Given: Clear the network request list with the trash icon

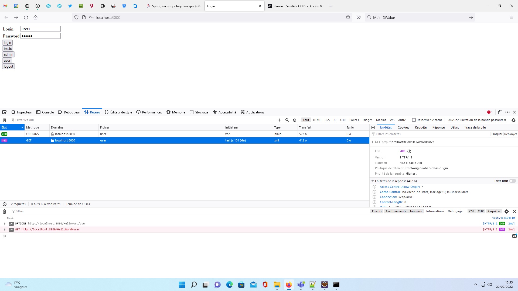Looking at the screenshot, I should 4,120.
